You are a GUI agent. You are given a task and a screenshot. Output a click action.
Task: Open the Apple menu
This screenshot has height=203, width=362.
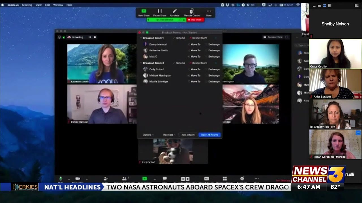pos(3,5)
